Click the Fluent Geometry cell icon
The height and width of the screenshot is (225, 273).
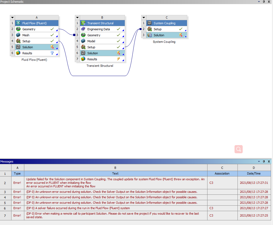pyautogui.click(x=18, y=29)
